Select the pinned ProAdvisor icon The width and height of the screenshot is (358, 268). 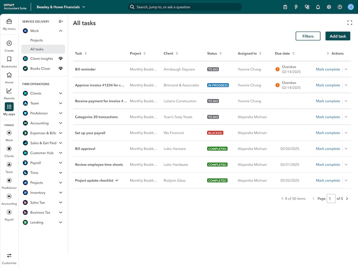tap(9, 181)
